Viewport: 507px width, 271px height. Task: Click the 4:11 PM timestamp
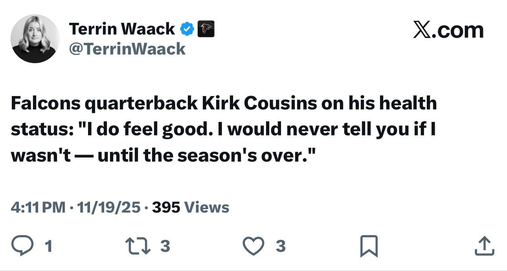pos(38,207)
